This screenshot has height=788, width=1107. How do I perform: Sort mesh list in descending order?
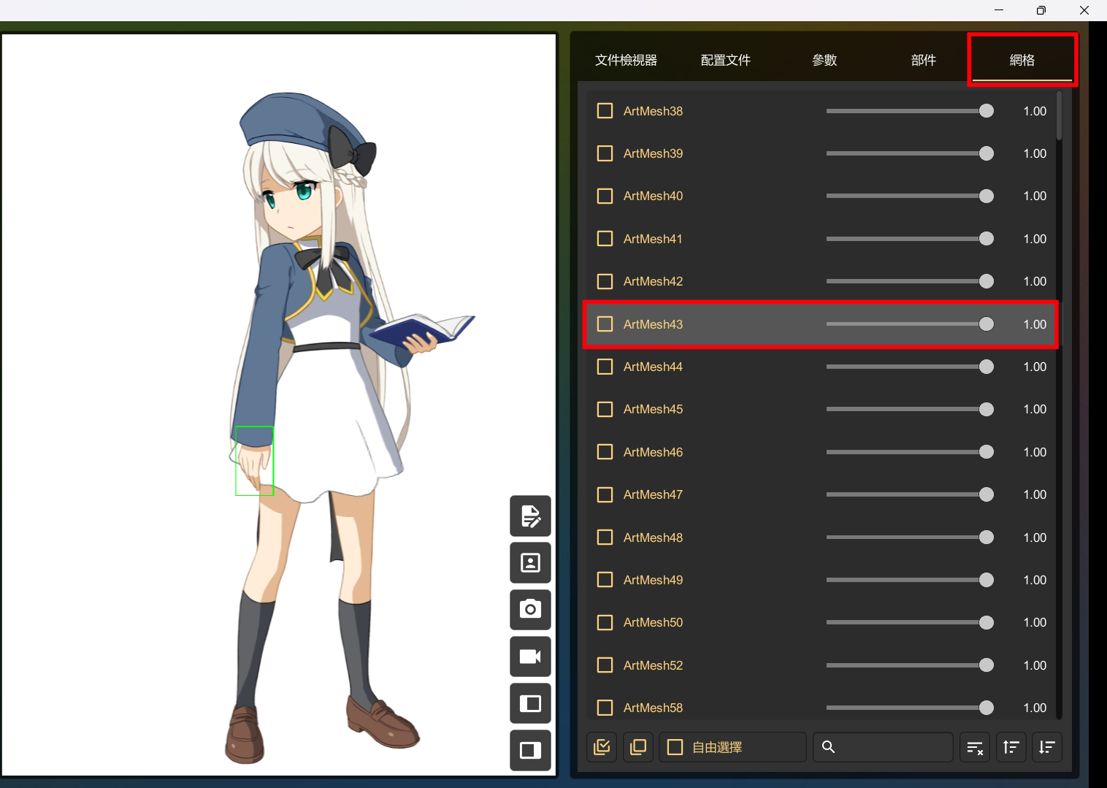coord(1046,747)
